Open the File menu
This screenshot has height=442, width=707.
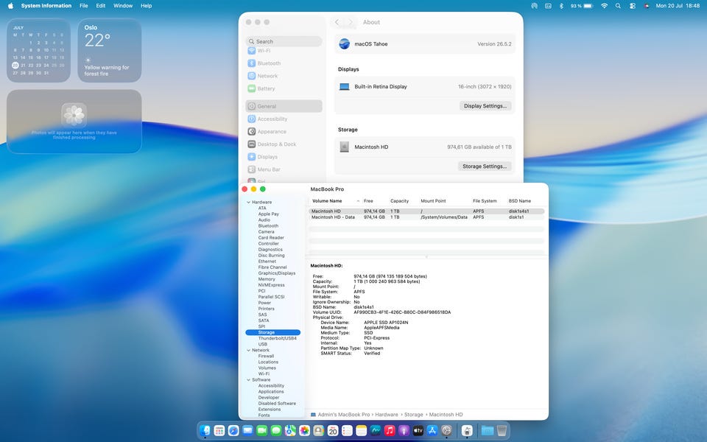[x=83, y=6]
